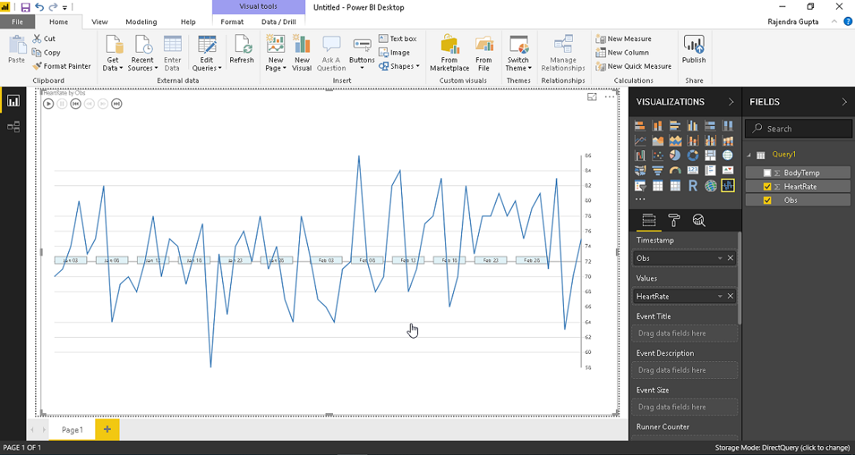
Task: Click the Storage Mode DirectQuery status text
Action: [x=782, y=448]
